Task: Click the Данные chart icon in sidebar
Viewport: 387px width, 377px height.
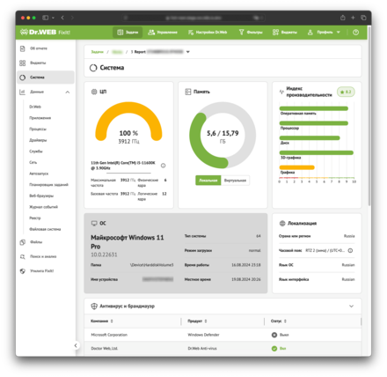Action: [22, 92]
